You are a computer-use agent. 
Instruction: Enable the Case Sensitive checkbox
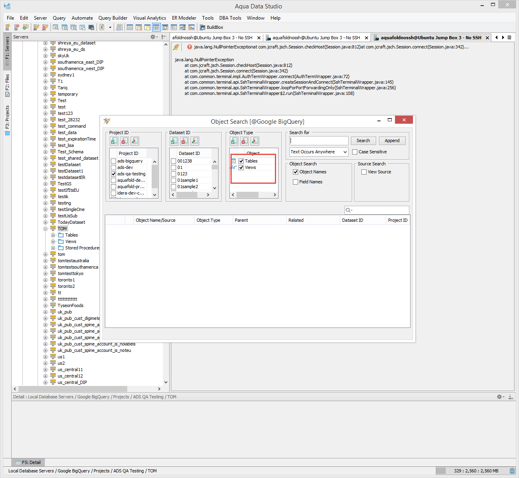pos(355,152)
